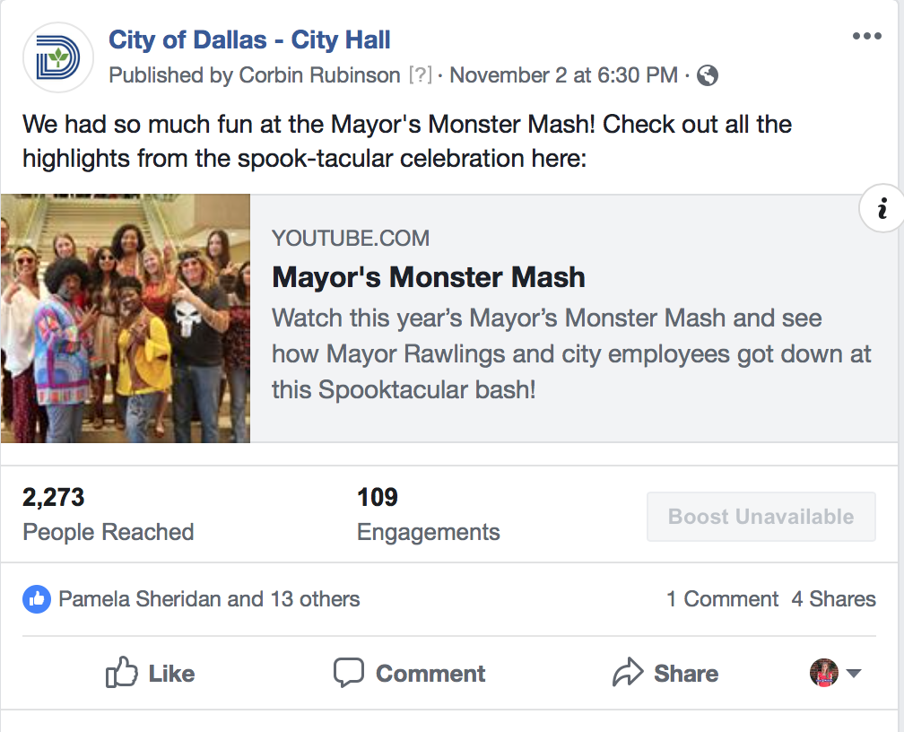Click the blue thumbs-up reaction icon

(36, 599)
